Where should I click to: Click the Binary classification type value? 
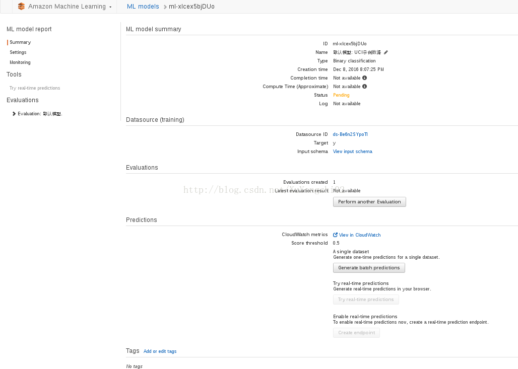354,61
